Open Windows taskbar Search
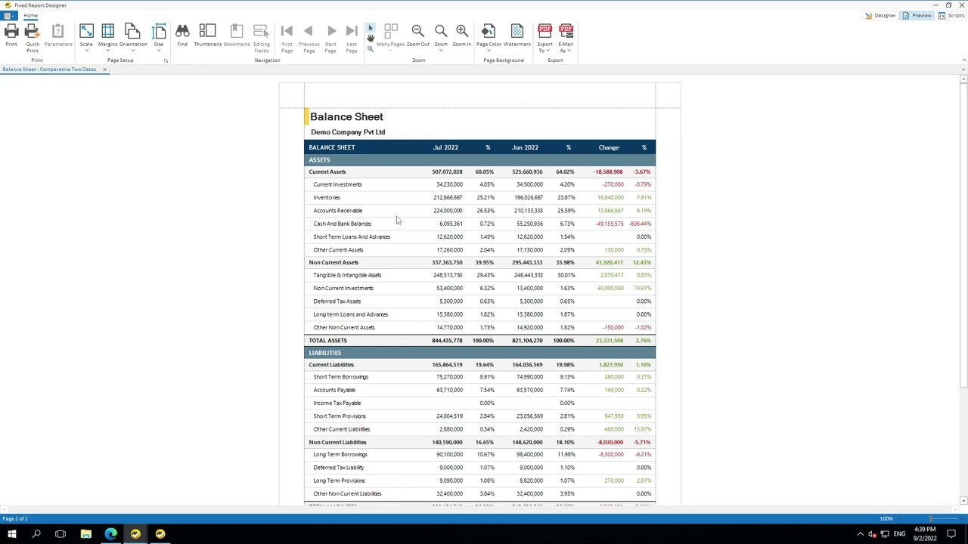The height and width of the screenshot is (544, 968). (x=36, y=534)
